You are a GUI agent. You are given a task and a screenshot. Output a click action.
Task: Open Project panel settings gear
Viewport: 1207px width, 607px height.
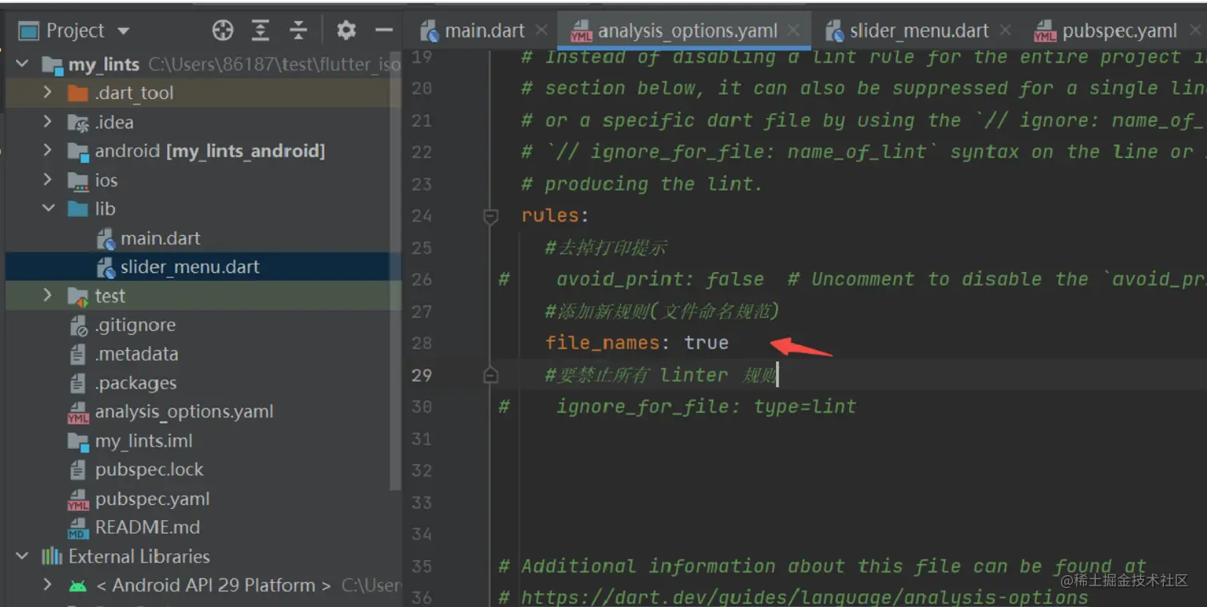[346, 31]
